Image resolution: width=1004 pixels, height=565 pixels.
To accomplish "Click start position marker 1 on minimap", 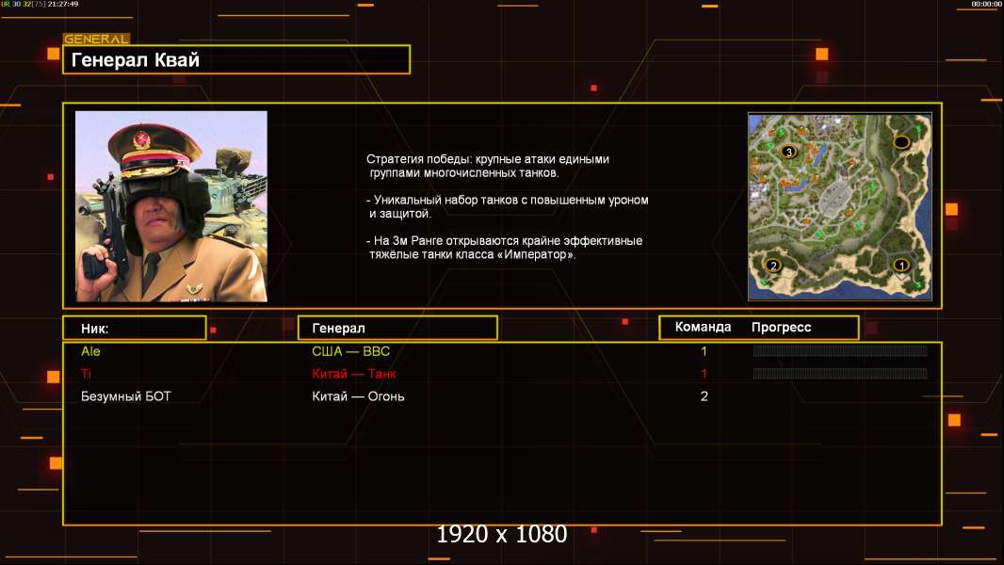I will click(x=901, y=265).
